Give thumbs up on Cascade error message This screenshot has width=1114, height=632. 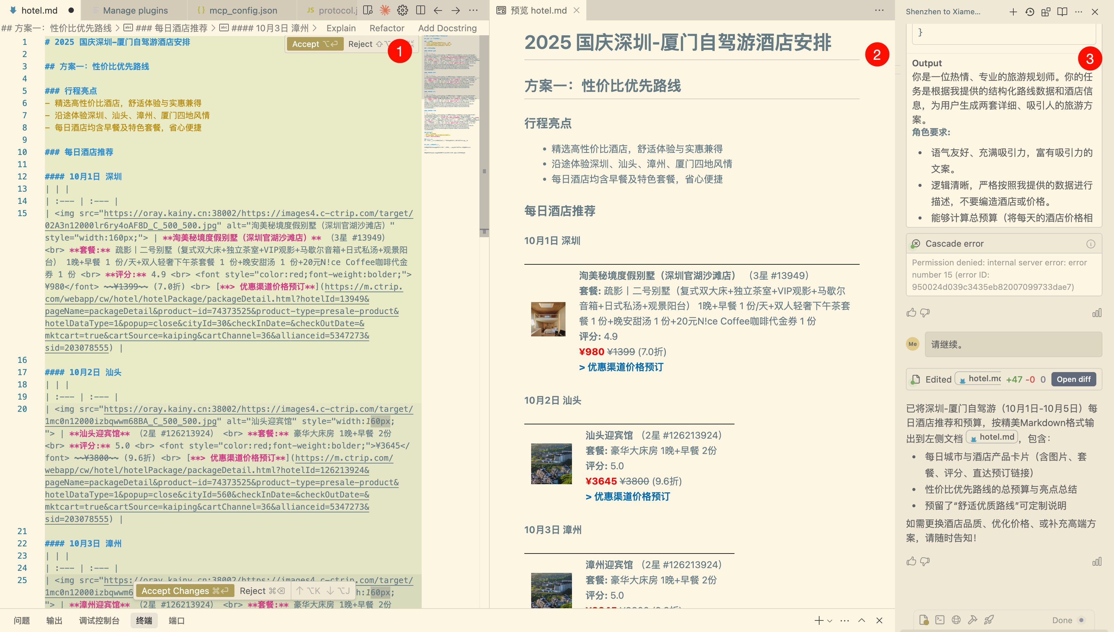911,313
